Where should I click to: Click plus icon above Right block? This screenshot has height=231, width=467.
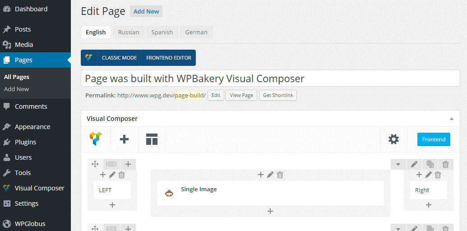(x=419, y=175)
